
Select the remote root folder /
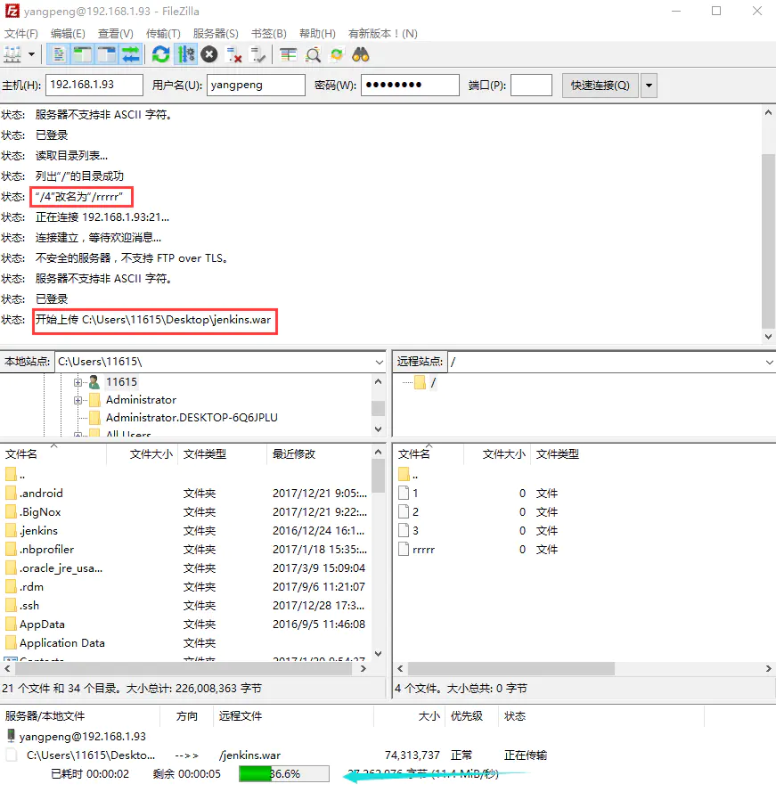tap(433, 382)
